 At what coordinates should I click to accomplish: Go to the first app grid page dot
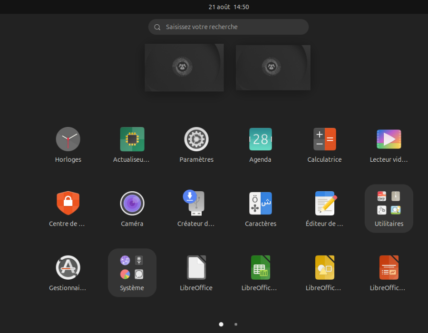click(221, 324)
